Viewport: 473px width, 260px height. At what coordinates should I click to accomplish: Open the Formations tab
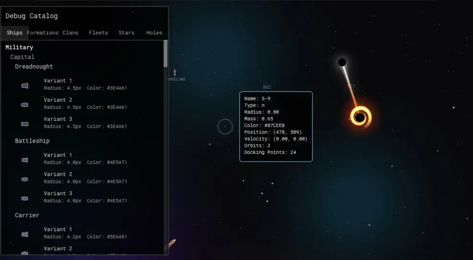(x=43, y=33)
